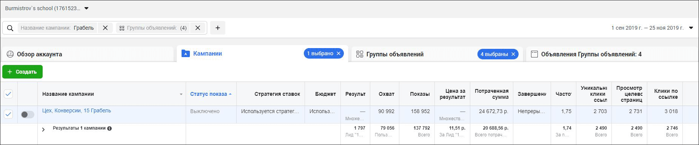
Task: Open the Цех, Конверсии, 15 Грабель campaign link
Action: point(77,110)
